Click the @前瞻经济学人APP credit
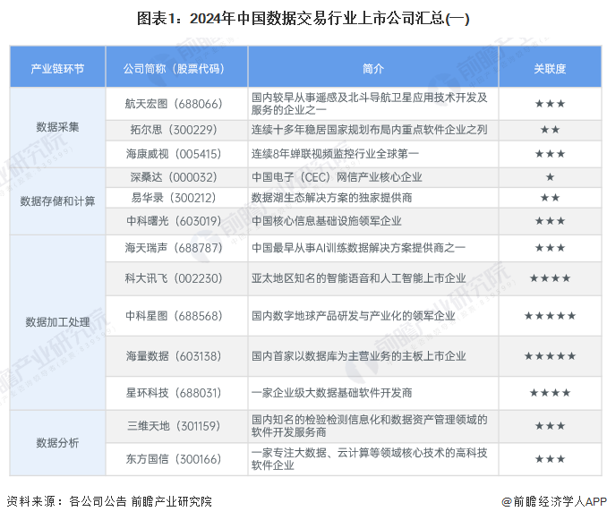The width and height of the screenshot is (607, 520). (554, 501)
